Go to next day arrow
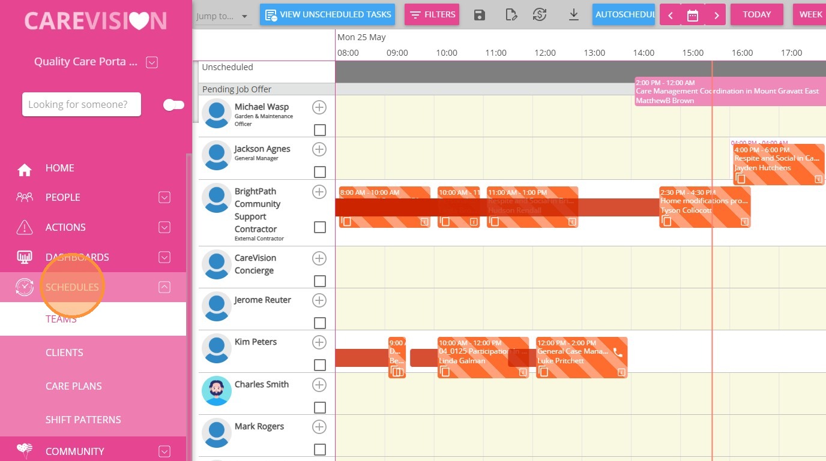This screenshot has width=826, height=461. tap(716, 15)
